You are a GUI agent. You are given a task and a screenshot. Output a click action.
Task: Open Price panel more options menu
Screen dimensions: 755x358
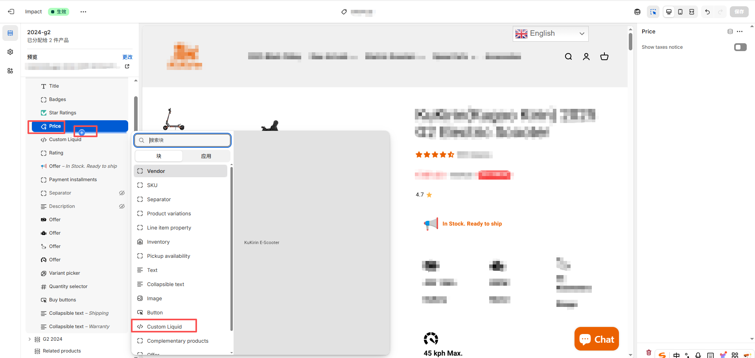click(740, 31)
